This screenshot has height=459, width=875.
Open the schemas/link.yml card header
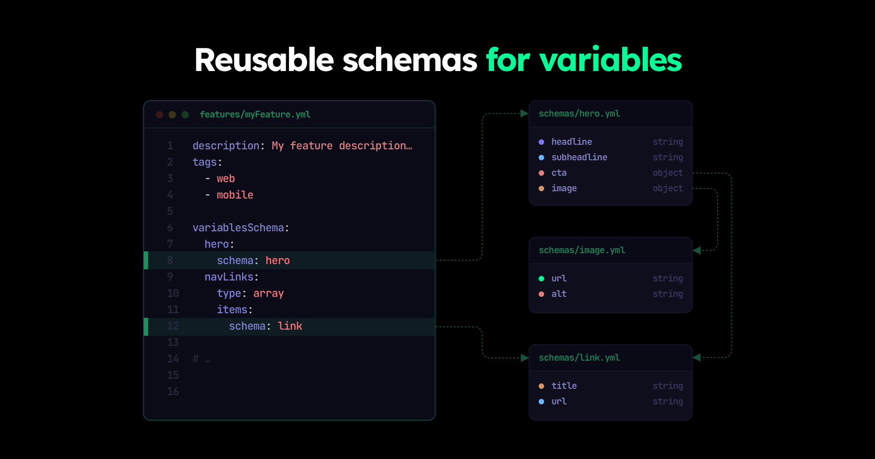(579, 358)
